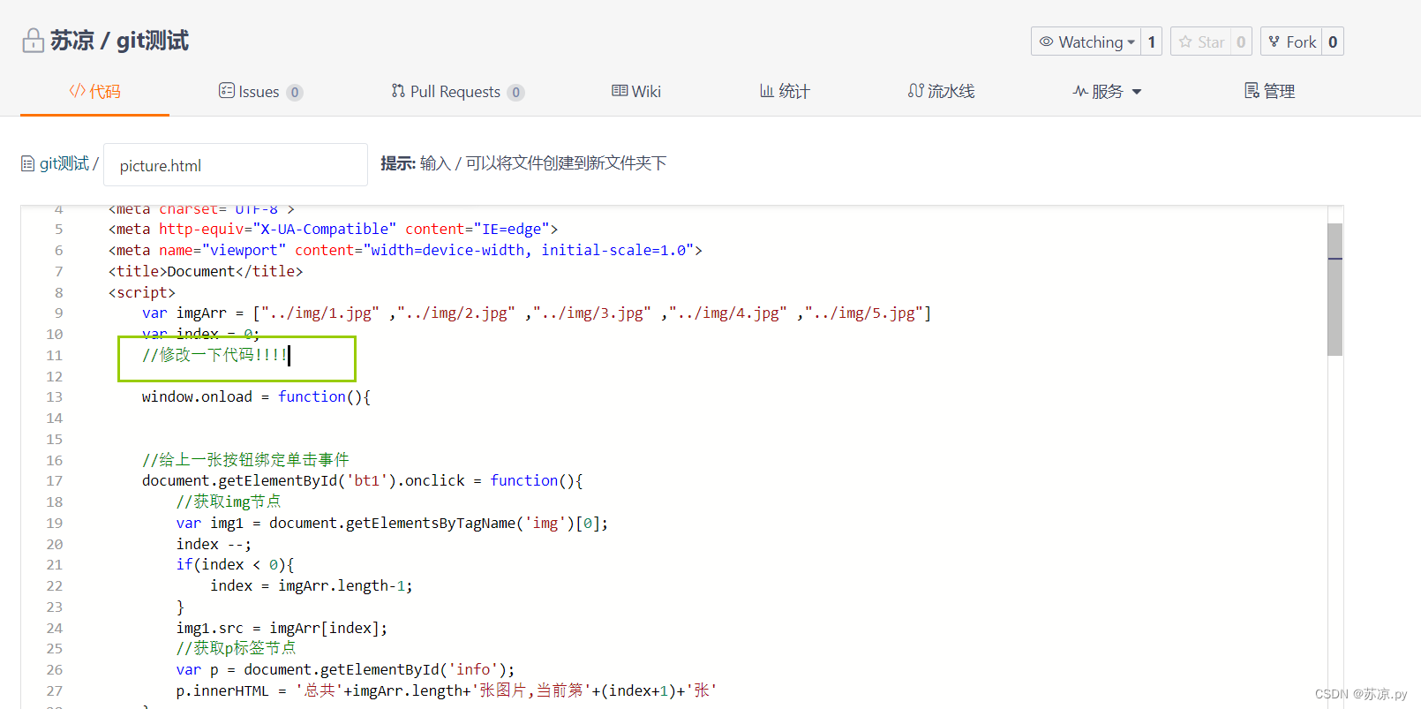
Task: Click the fork count 0
Action: (x=1333, y=41)
